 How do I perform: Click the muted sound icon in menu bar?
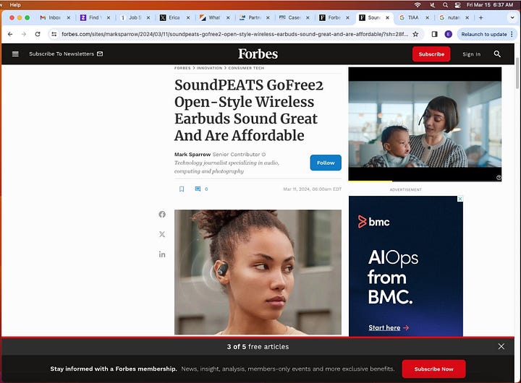pyautogui.click(x=432, y=5)
